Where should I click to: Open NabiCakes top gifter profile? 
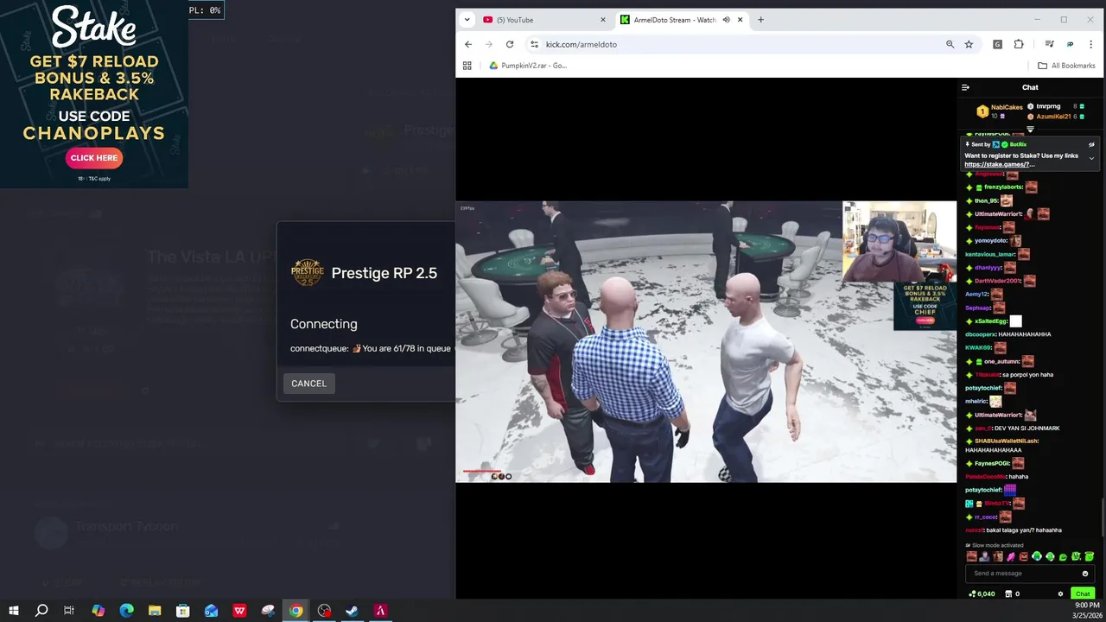point(1007,107)
